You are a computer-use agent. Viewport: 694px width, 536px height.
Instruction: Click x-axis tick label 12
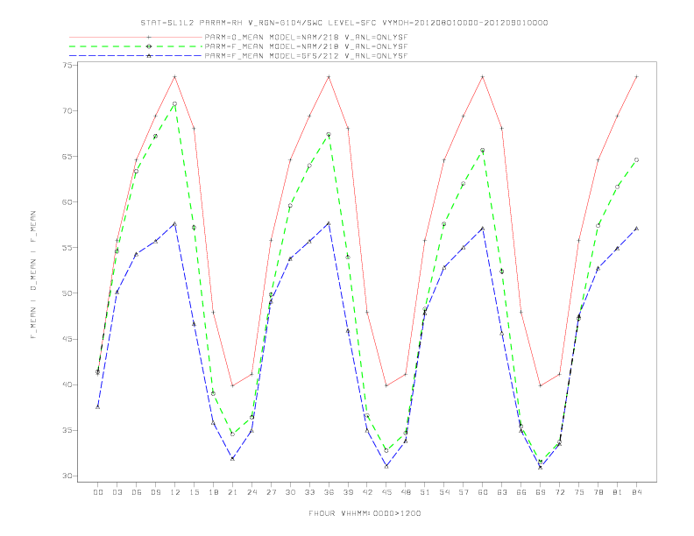(x=175, y=492)
